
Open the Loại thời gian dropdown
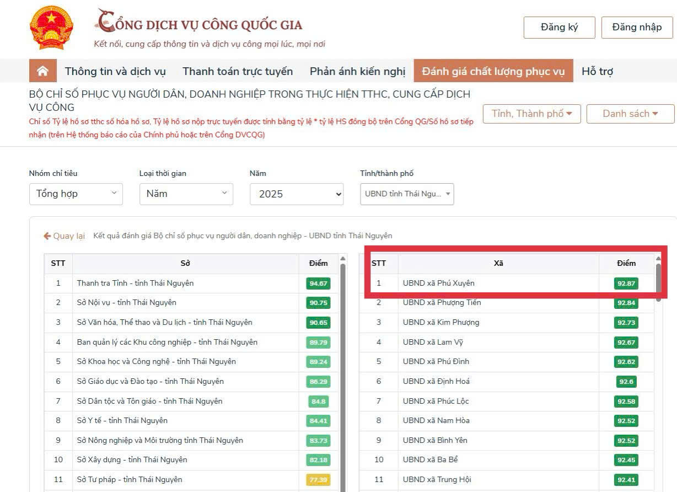coord(186,194)
